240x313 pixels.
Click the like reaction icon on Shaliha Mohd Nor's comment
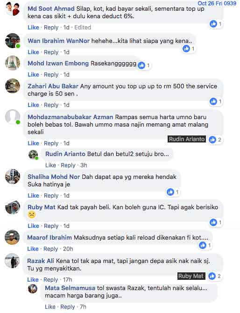click(170, 192)
